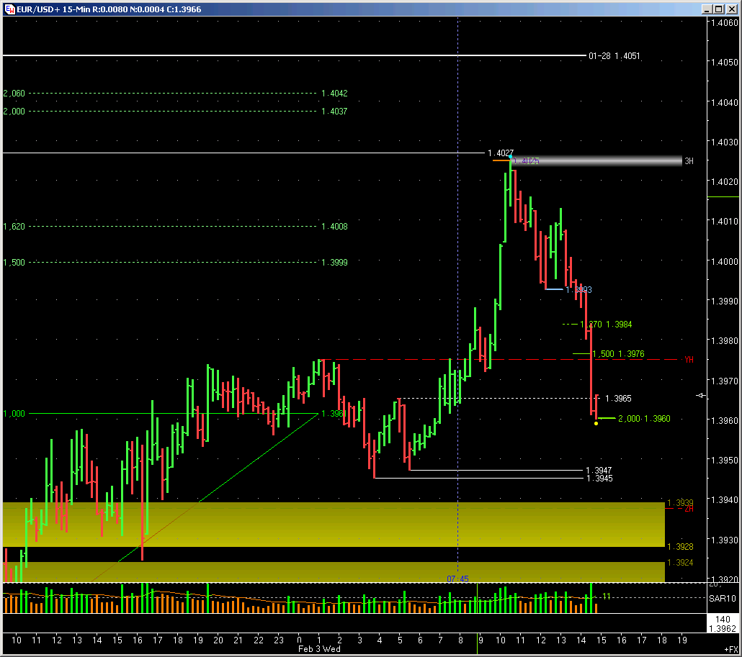Screen dimensions: 742x657
Task: Select the upper yellow support zone
Action: click(334, 525)
